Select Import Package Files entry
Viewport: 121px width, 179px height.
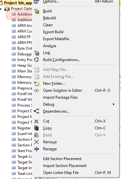(60, 97)
